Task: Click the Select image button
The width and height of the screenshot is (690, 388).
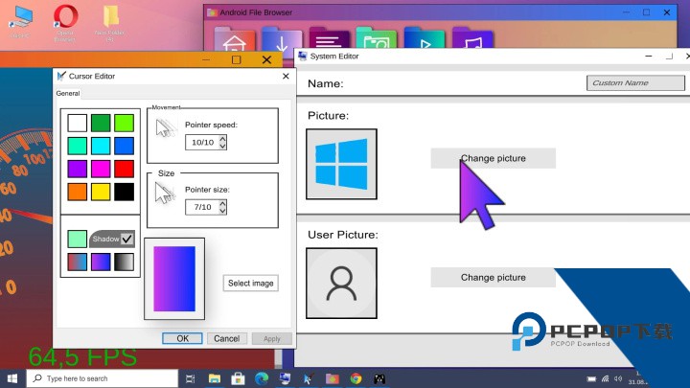Action: click(250, 283)
